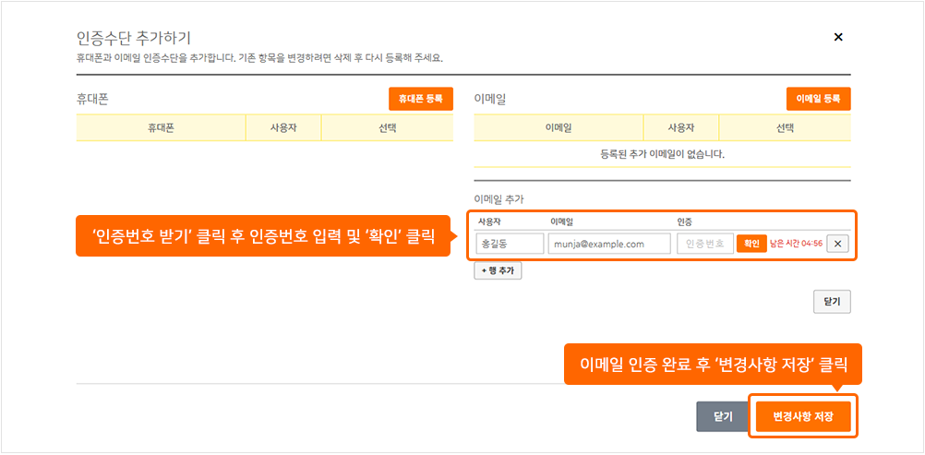
Task: Focus the 사용자 name field containing 홍길동
Action: pos(511,244)
